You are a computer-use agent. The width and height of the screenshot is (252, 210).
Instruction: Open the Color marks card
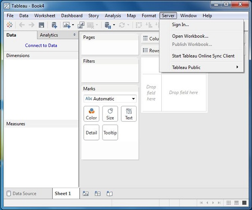91,114
